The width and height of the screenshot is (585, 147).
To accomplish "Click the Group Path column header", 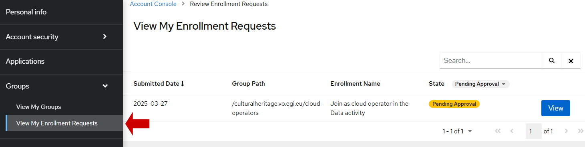I will [248, 84].
